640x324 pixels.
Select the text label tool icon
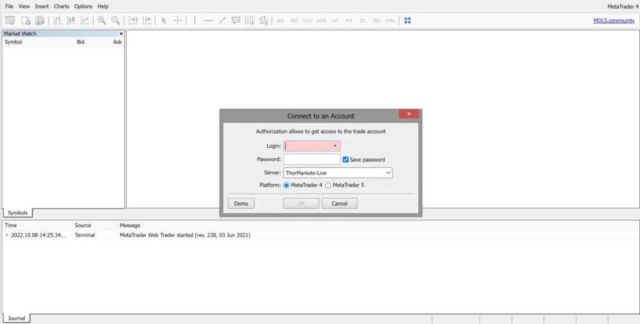click(x=236, y=20)
